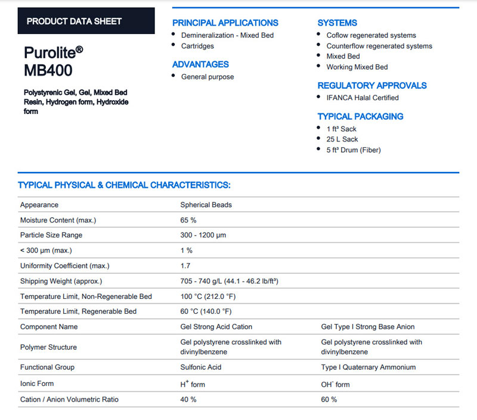The height and width of the screenshot is (420, 477).
Task: Click 'Temperature Limit, Regenerable Bed' label
Action: (79, 311)
